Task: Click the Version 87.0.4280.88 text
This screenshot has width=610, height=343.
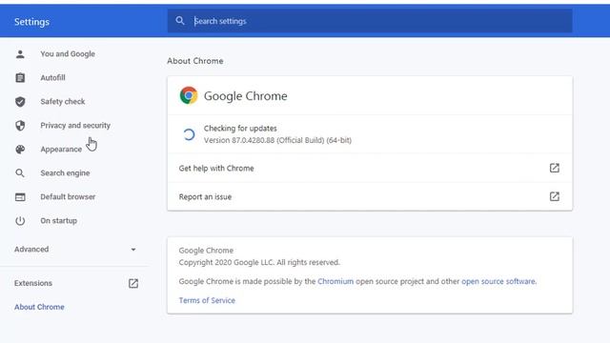Action: pos(277,140)
